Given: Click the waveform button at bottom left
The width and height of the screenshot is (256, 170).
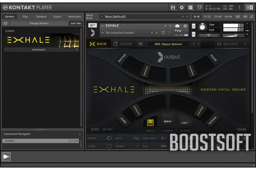Looking at the screenshot, I should coord(6,157).
